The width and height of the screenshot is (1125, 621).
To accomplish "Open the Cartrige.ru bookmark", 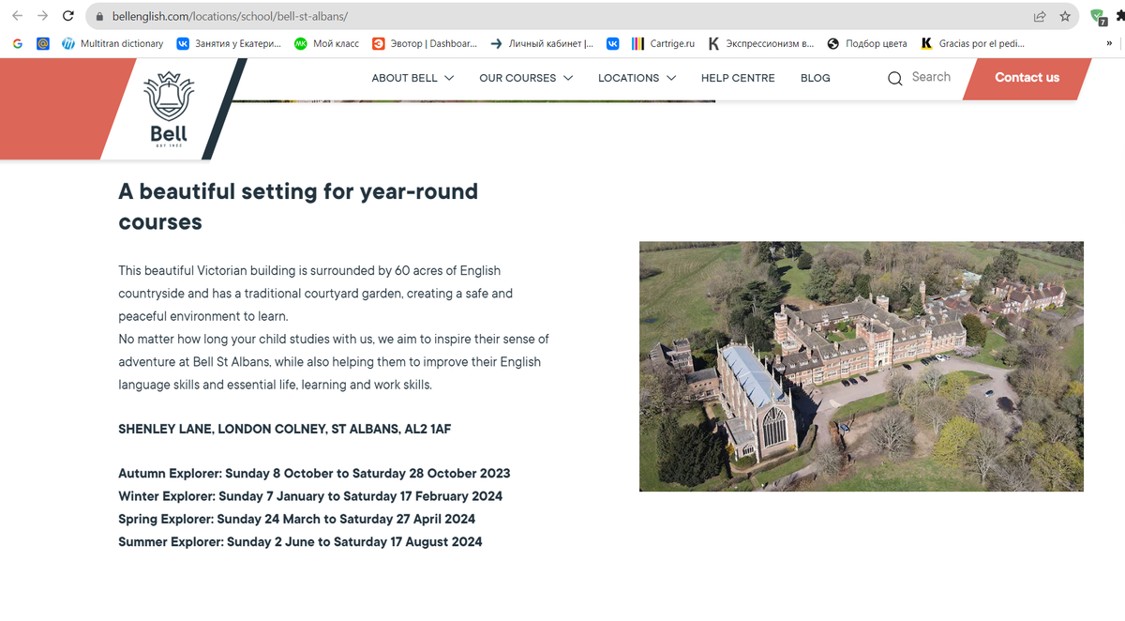I will click(x=664, y=43).
